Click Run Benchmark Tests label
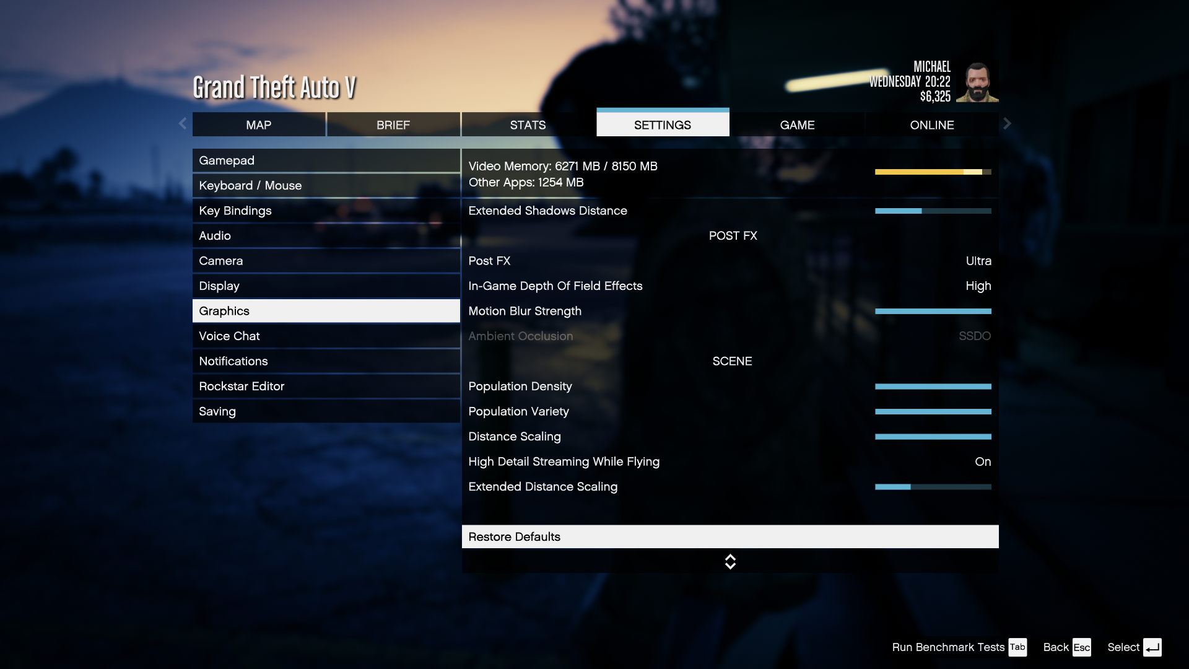Image resolution: width=1189 pixels, height=669 pixels. (x=948, y=647)
